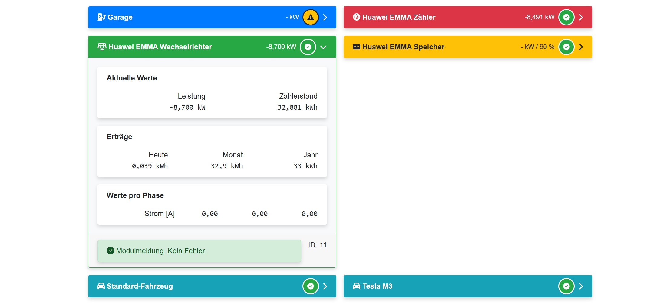
Task: Click the ID: 11 label
Action: click(x=317, y=245)
